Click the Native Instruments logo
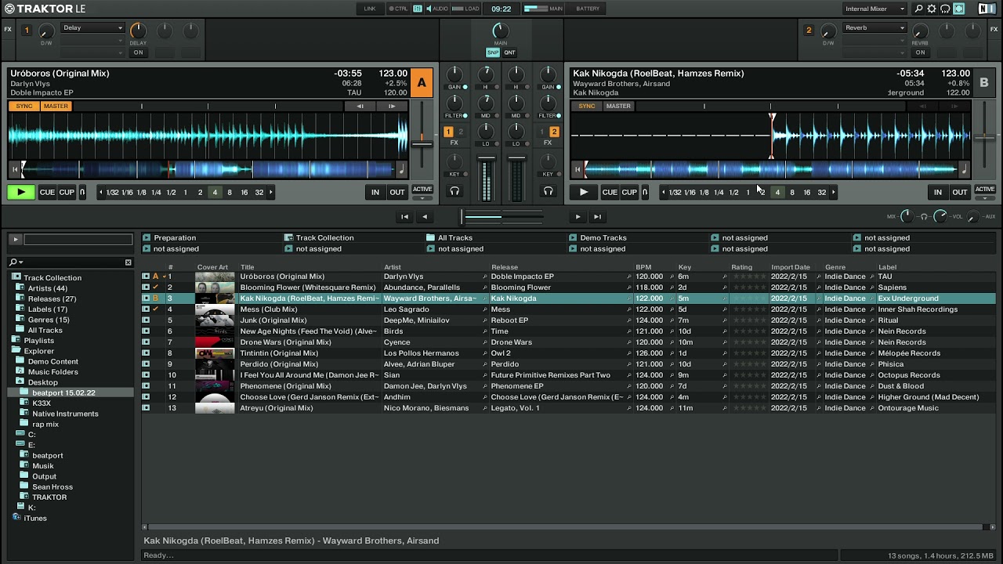Viewport: 1003px width, 564px height. click(x=987, y=9)
